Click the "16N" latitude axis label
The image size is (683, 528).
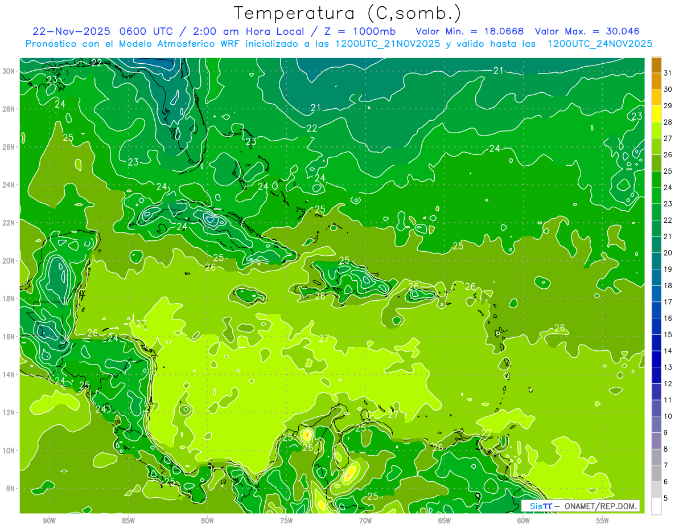click(9, 337)
